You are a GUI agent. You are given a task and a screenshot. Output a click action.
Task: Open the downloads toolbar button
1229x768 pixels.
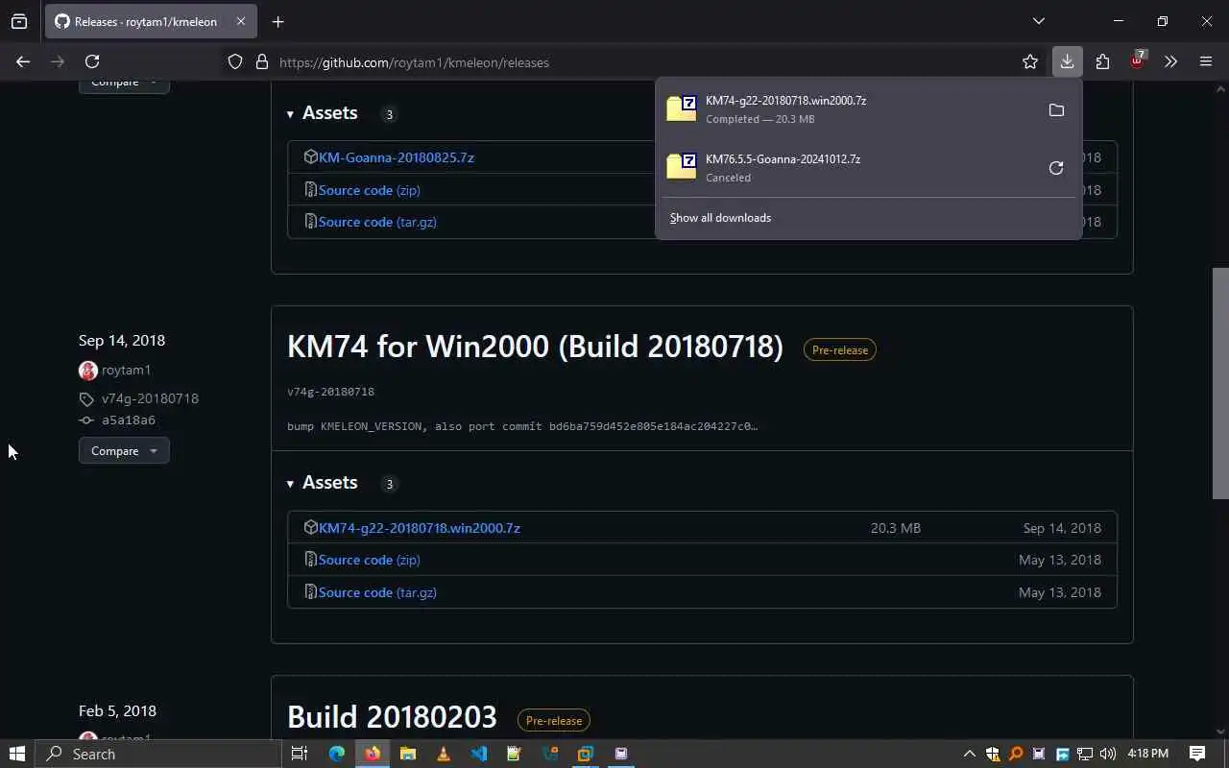(x=1067, y=61)
